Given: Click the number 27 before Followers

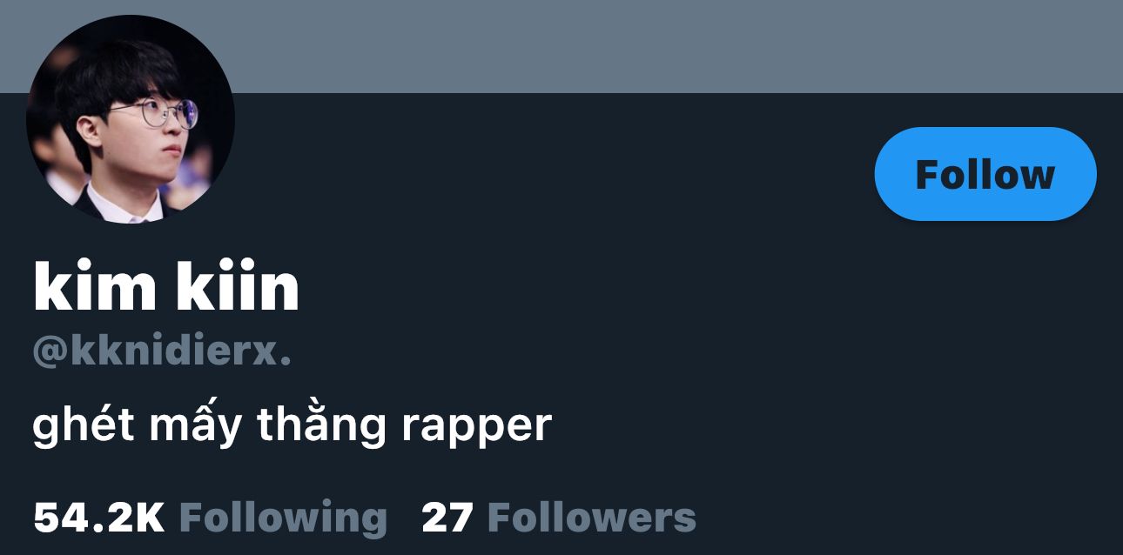Looking at the screenshot, I should (447, 518).
